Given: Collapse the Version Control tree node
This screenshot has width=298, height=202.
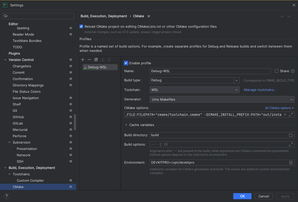Looking at the screenshot, I should click(5, 60).
